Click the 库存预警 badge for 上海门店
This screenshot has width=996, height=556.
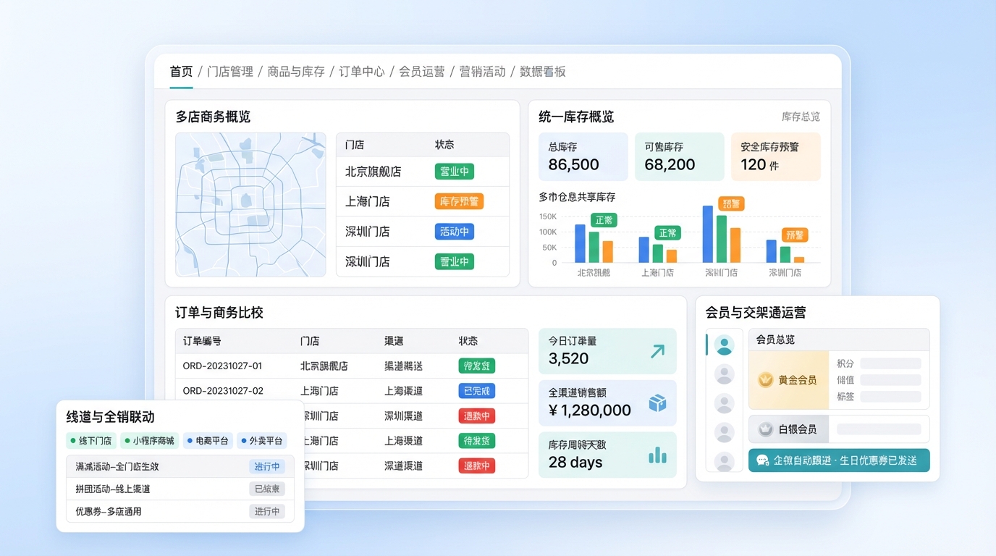point(459,201)
